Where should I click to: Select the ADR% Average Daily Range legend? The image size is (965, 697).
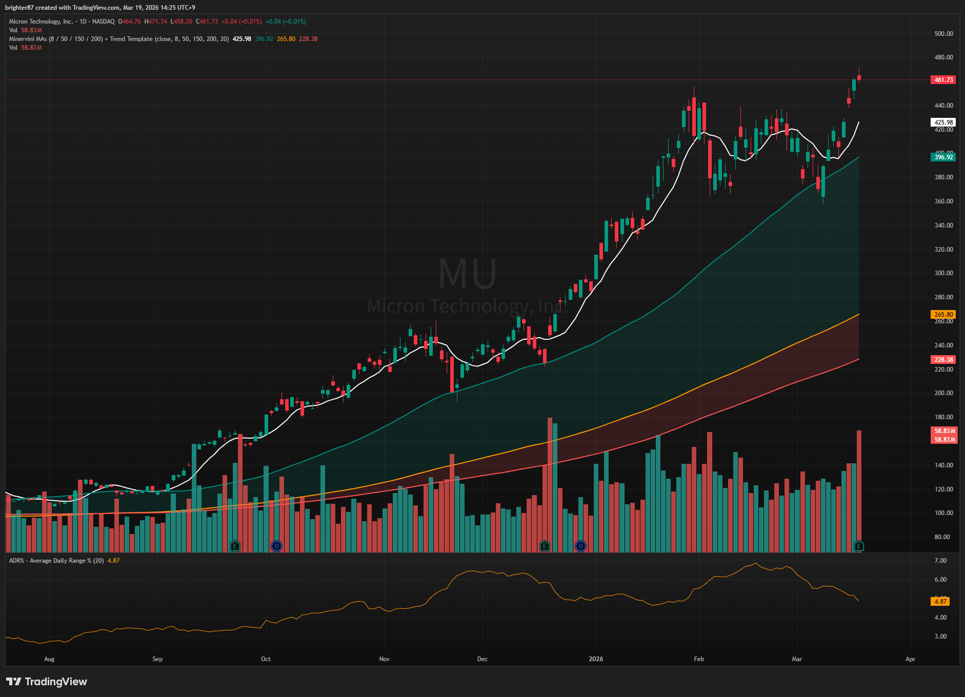pyautogui.click(x=56, y=561)
